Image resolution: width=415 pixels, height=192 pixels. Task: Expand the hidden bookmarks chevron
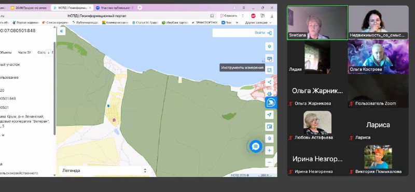(237, 23)
